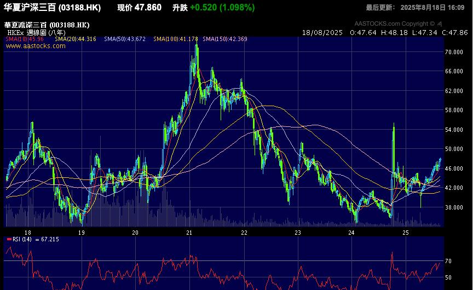The image size is (473, 290).
Task: Click the 70.00 price axis label
Action: coord(451,53)
